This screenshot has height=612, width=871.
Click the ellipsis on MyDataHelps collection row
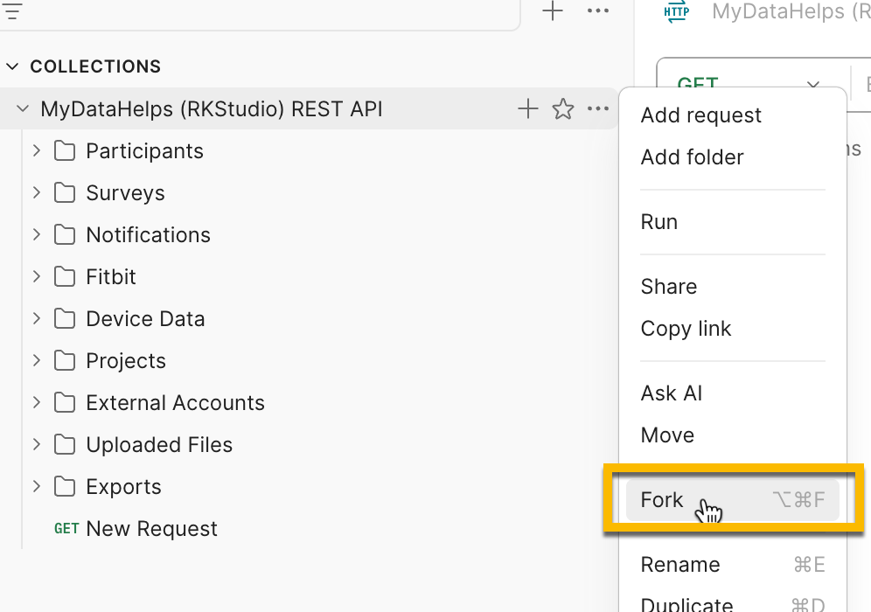point(597,109)
